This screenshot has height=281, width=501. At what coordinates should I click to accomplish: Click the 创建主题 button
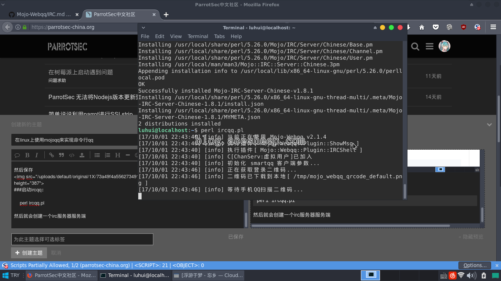pos(29,253)
